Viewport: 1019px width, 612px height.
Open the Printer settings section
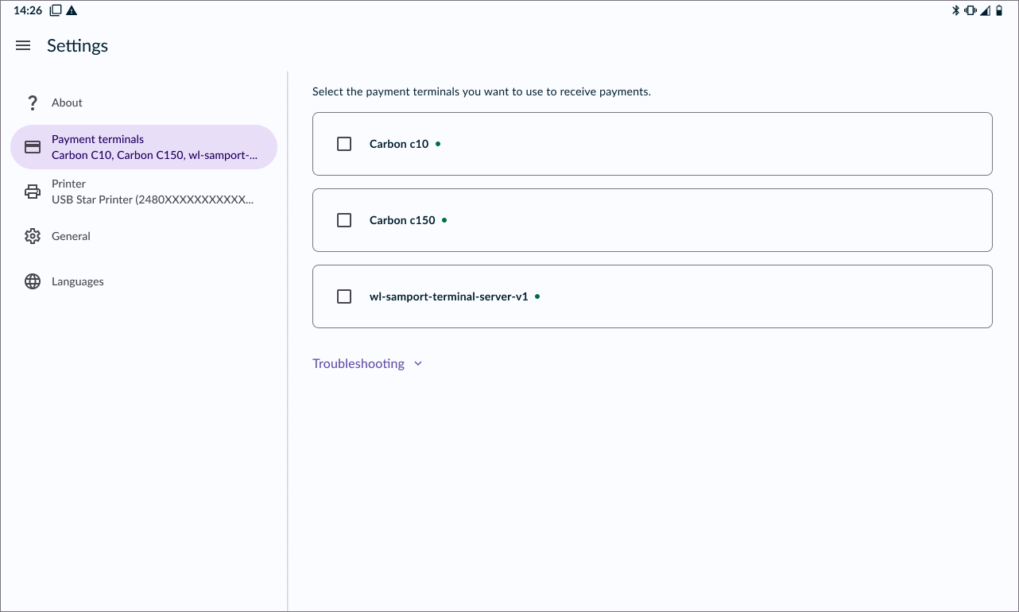tap(144, 192)
